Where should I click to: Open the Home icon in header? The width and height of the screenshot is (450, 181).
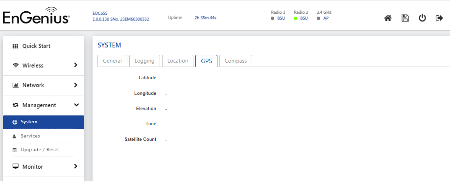pos(388,19)
